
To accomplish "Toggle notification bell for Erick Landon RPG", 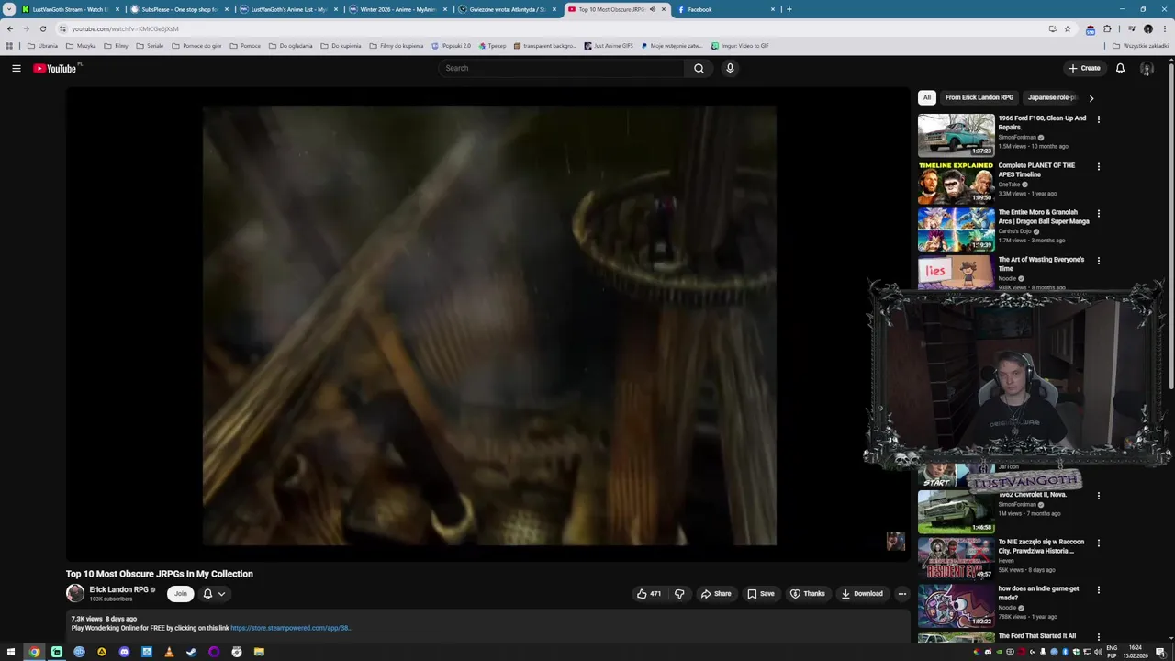I will (214, 594).
